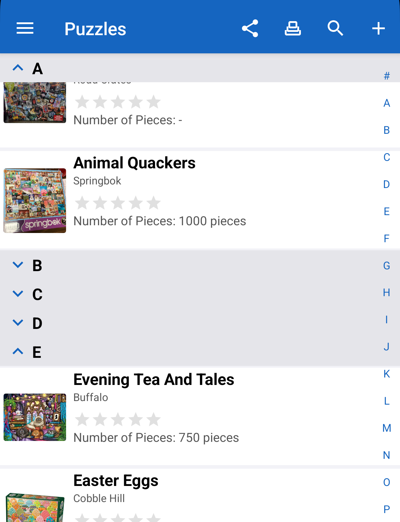
Task: Select the Animal Quackers title
Action: click(x=135, y=163)
